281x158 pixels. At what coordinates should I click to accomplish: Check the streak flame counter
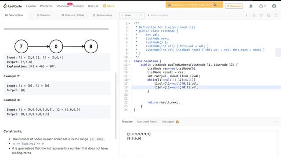[263, 6]
